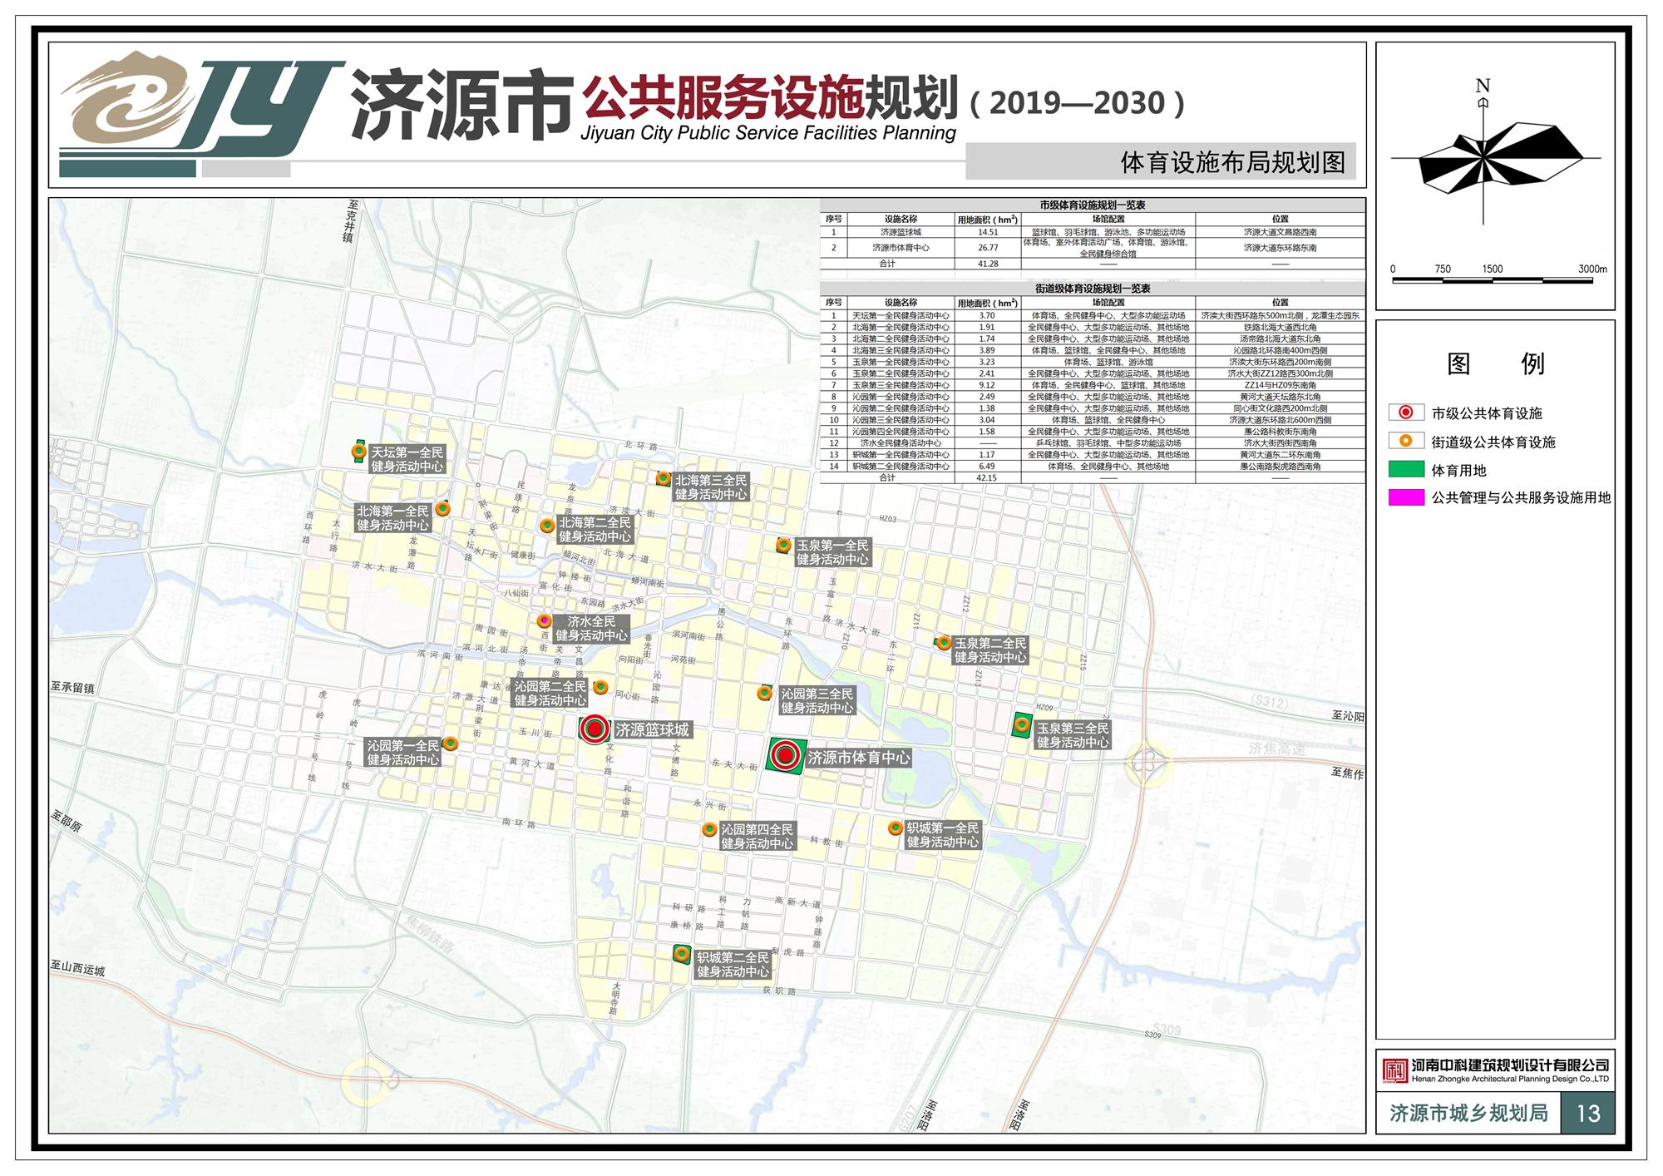Screen dimensions: 1663x1176
Task: Click the 玉泉第一全民健身活动中心 marker
Action: (x=783, y=545)
